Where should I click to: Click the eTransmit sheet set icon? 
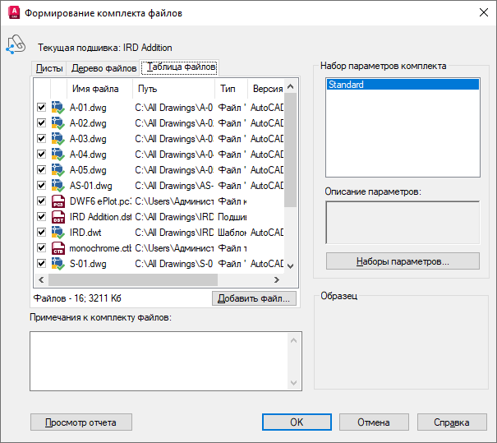click(15, 46)
